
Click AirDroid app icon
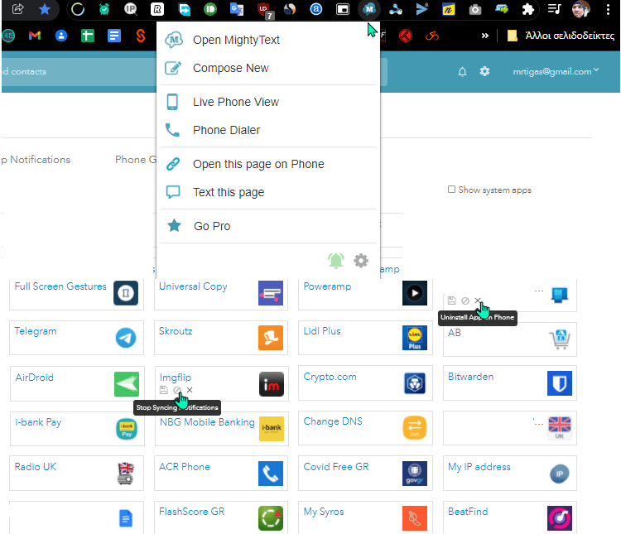[127, 384]
